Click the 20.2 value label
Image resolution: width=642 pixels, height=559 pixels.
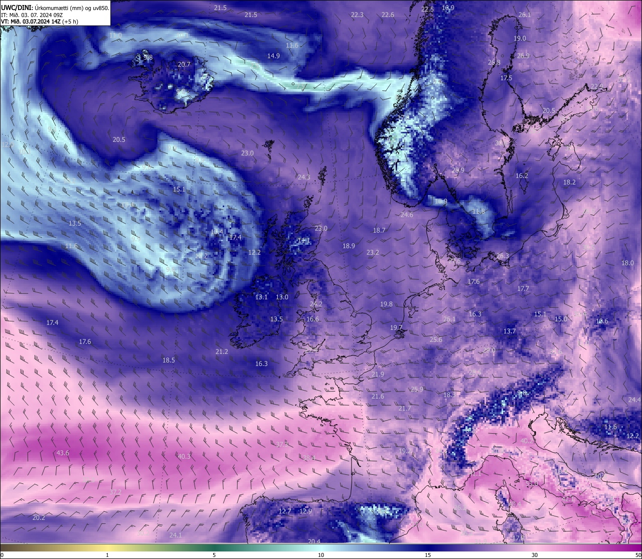(x=39, y=518)
